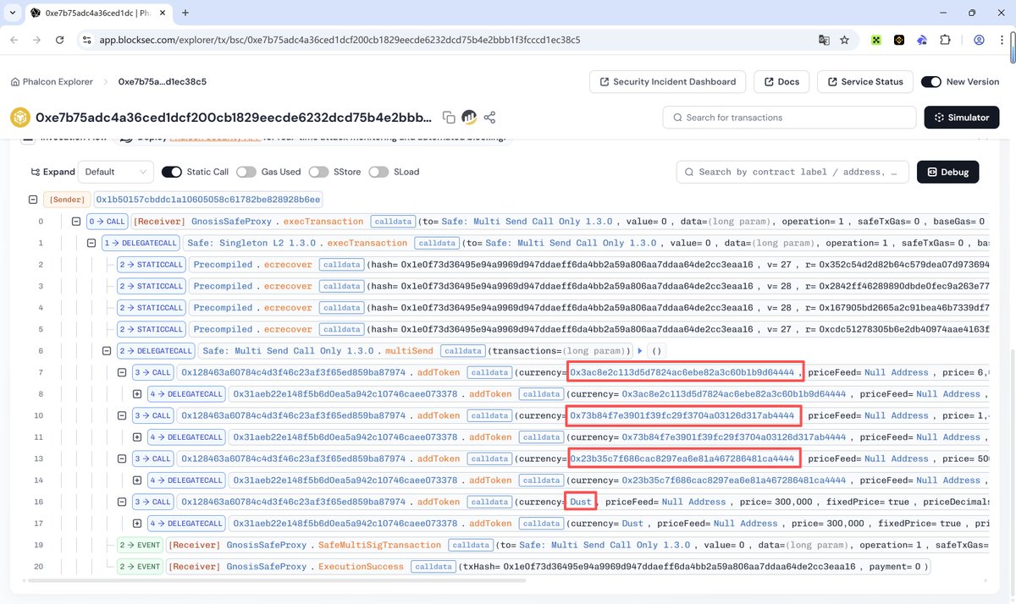Viewport: 1016px width, 604px height.
Task: Bookmark this page with the star icon
Action: click(x=844, y=40)
